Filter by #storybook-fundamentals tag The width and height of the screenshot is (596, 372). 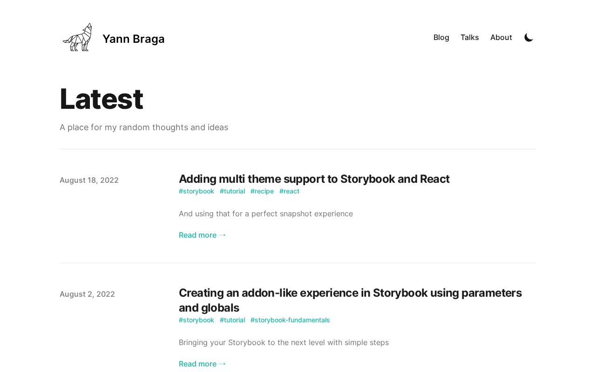pos(290,320)
